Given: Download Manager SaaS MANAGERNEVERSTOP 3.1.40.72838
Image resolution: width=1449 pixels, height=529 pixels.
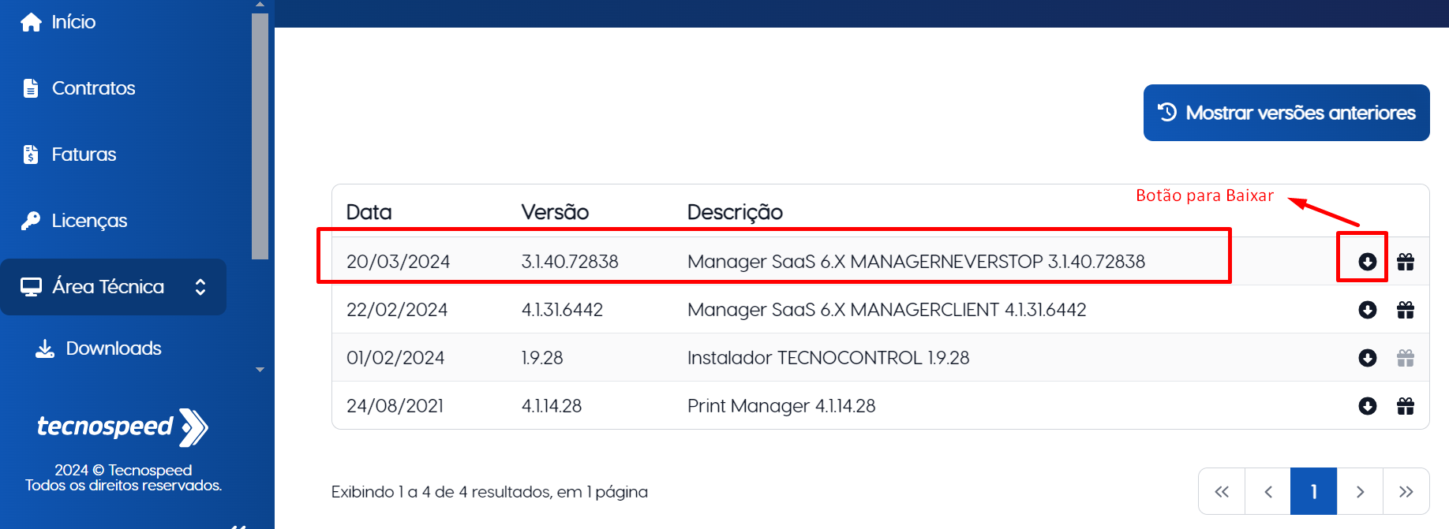Looking at the screenshot, I should tap(1368, 262).
